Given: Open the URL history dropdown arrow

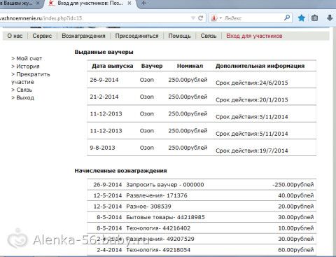Looking at the screenshot, I should pyautogui.click(x=193, y=18).
